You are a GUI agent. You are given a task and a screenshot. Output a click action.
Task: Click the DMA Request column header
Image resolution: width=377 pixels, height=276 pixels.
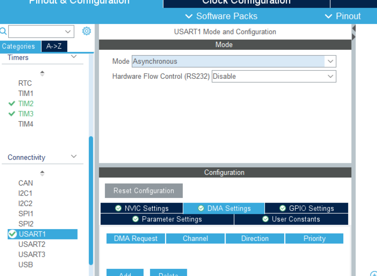(x=136, y=238)
